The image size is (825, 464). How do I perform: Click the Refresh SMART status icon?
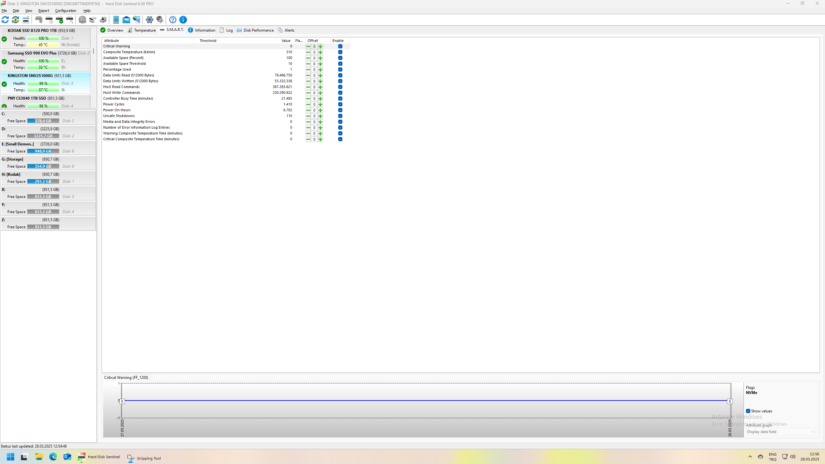(5, 20)
